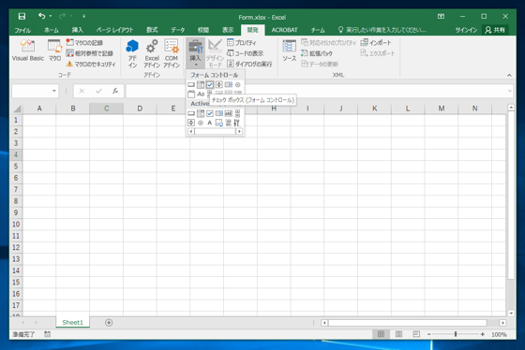Switch to the Data (データ) tab
The width and height of the screenshot is (525, 350).
coord(178,30)
